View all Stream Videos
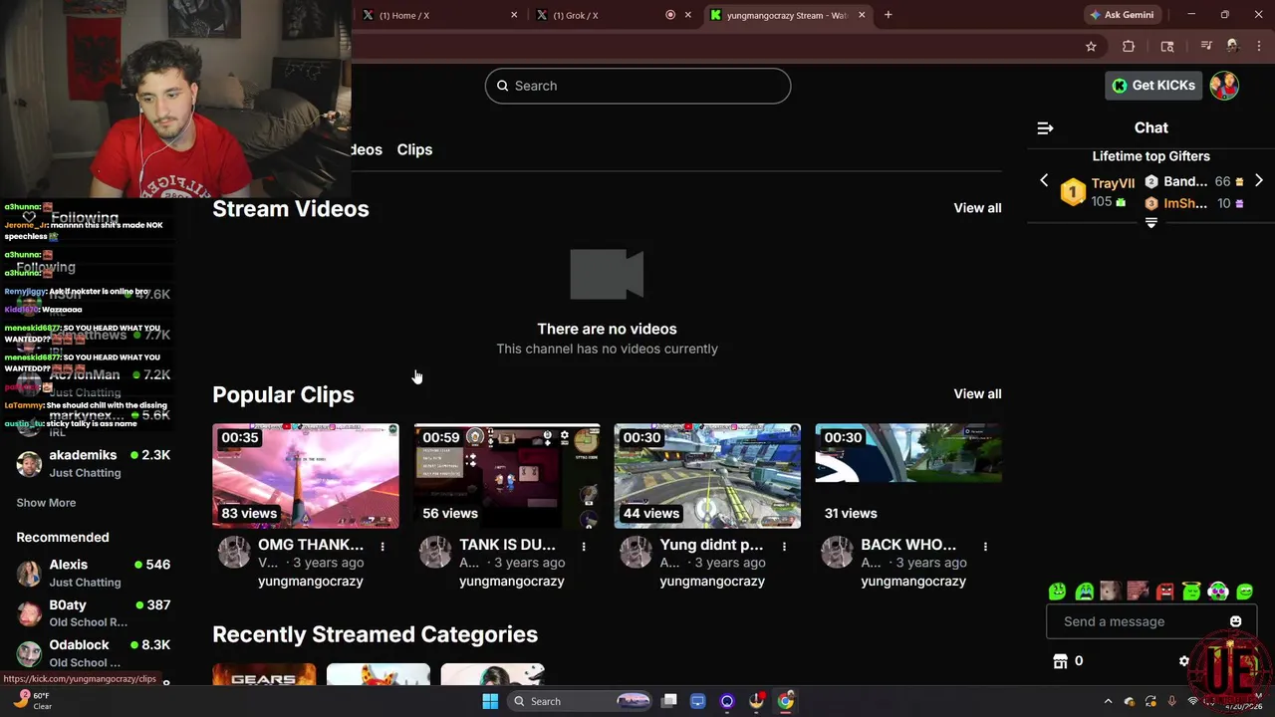The height and width of the screenshot is (717, 1275). 977,208
